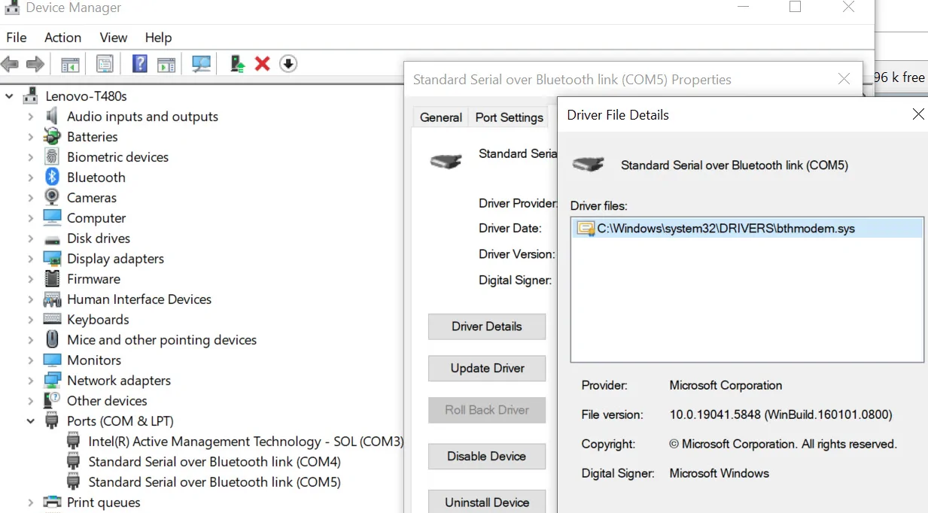Click the Disable device down-arrow icon
The image size is (928, 513).
coord(288,64)
